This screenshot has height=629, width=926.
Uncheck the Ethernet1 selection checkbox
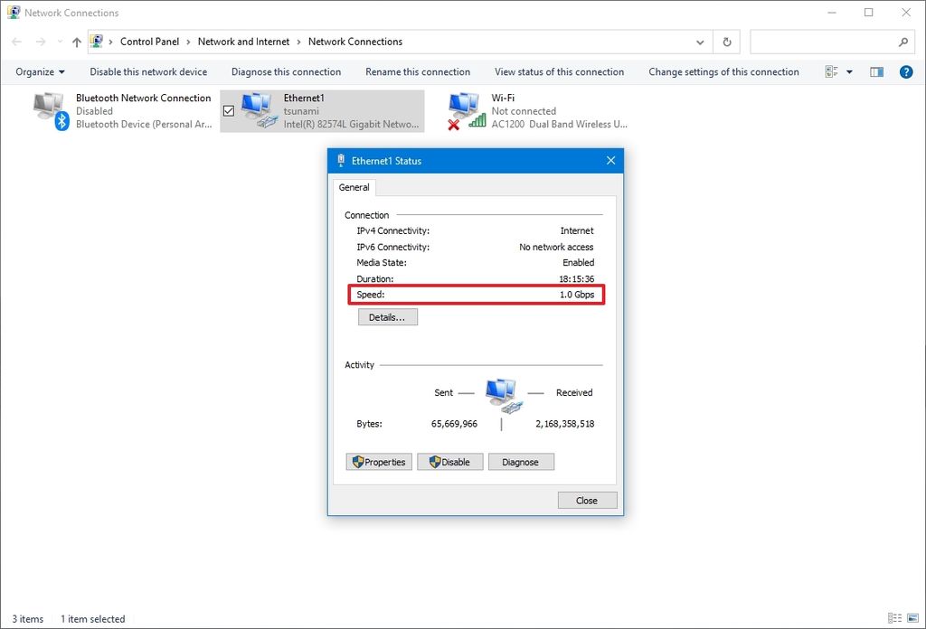click(x=229, y=109)
